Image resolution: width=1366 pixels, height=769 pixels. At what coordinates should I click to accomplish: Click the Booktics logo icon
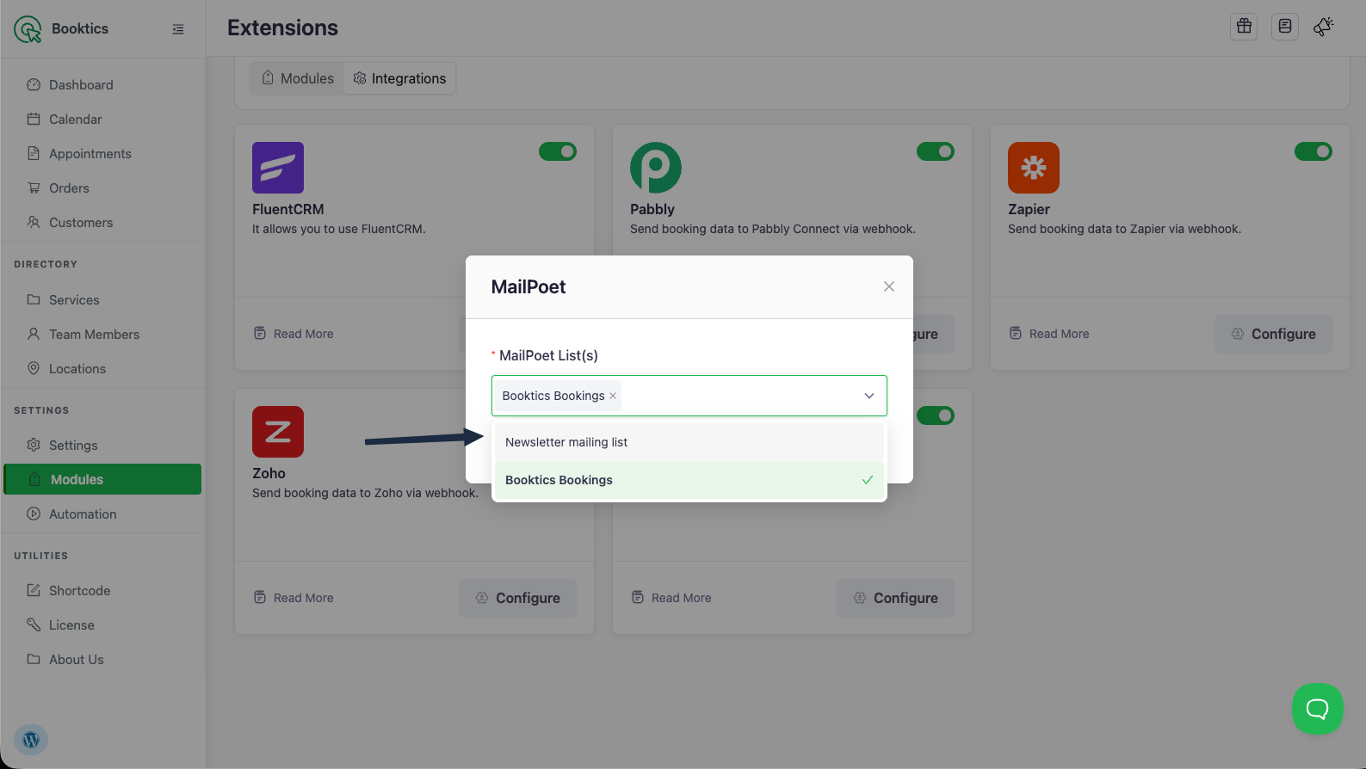(x=28, y=29)
